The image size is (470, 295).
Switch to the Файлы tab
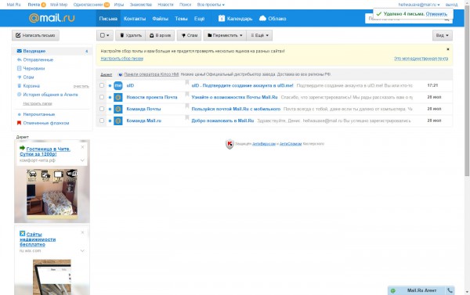[160, 18]
